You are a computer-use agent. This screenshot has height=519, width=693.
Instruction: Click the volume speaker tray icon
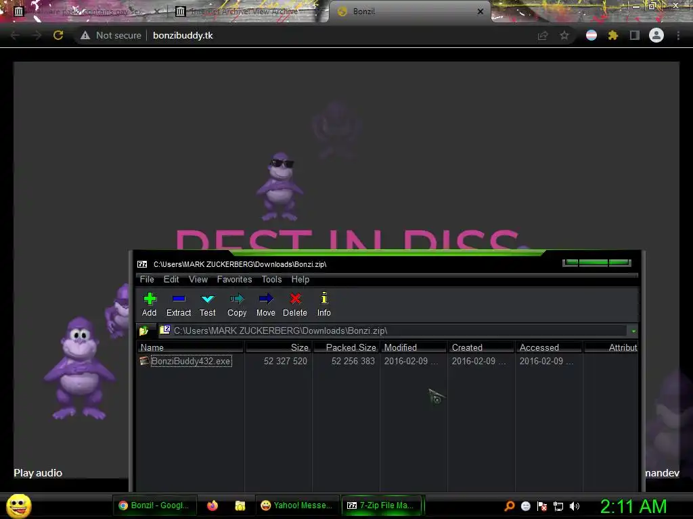(575, 506)
